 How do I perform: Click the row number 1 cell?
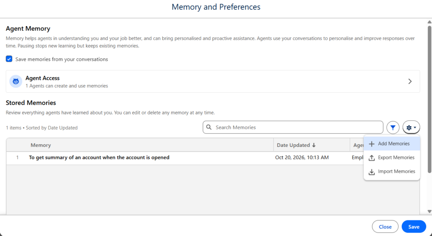pyautogui.click(x=17, y=157)
